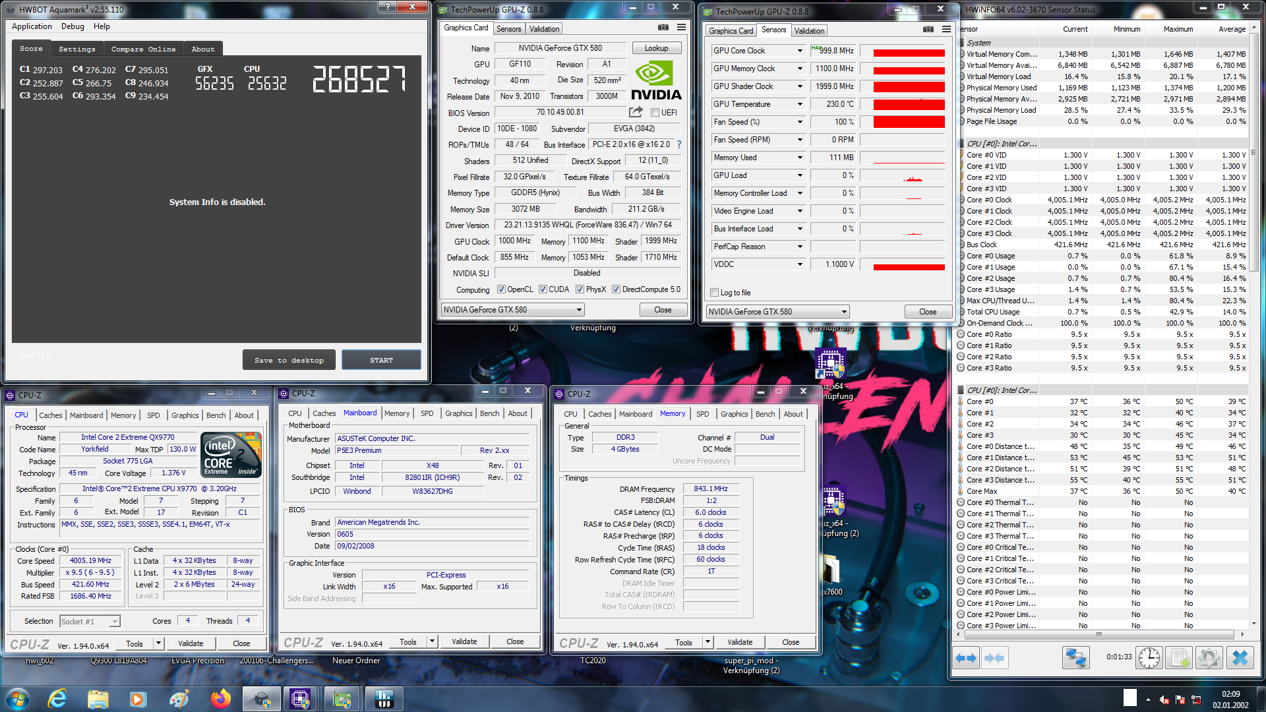Click Validate in CPU-Z Memory window
Image resolution: width=1266 pixels, height=712 pixels.
(740, 642)
